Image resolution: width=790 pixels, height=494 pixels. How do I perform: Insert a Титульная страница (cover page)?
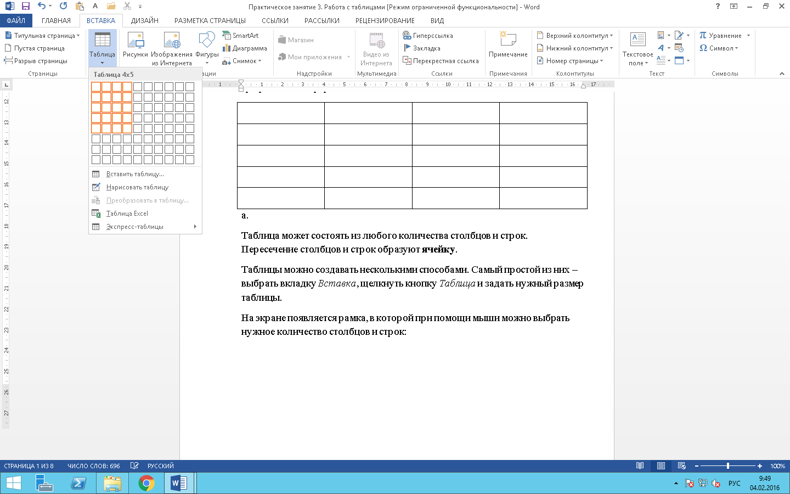[x=42, y=35]
